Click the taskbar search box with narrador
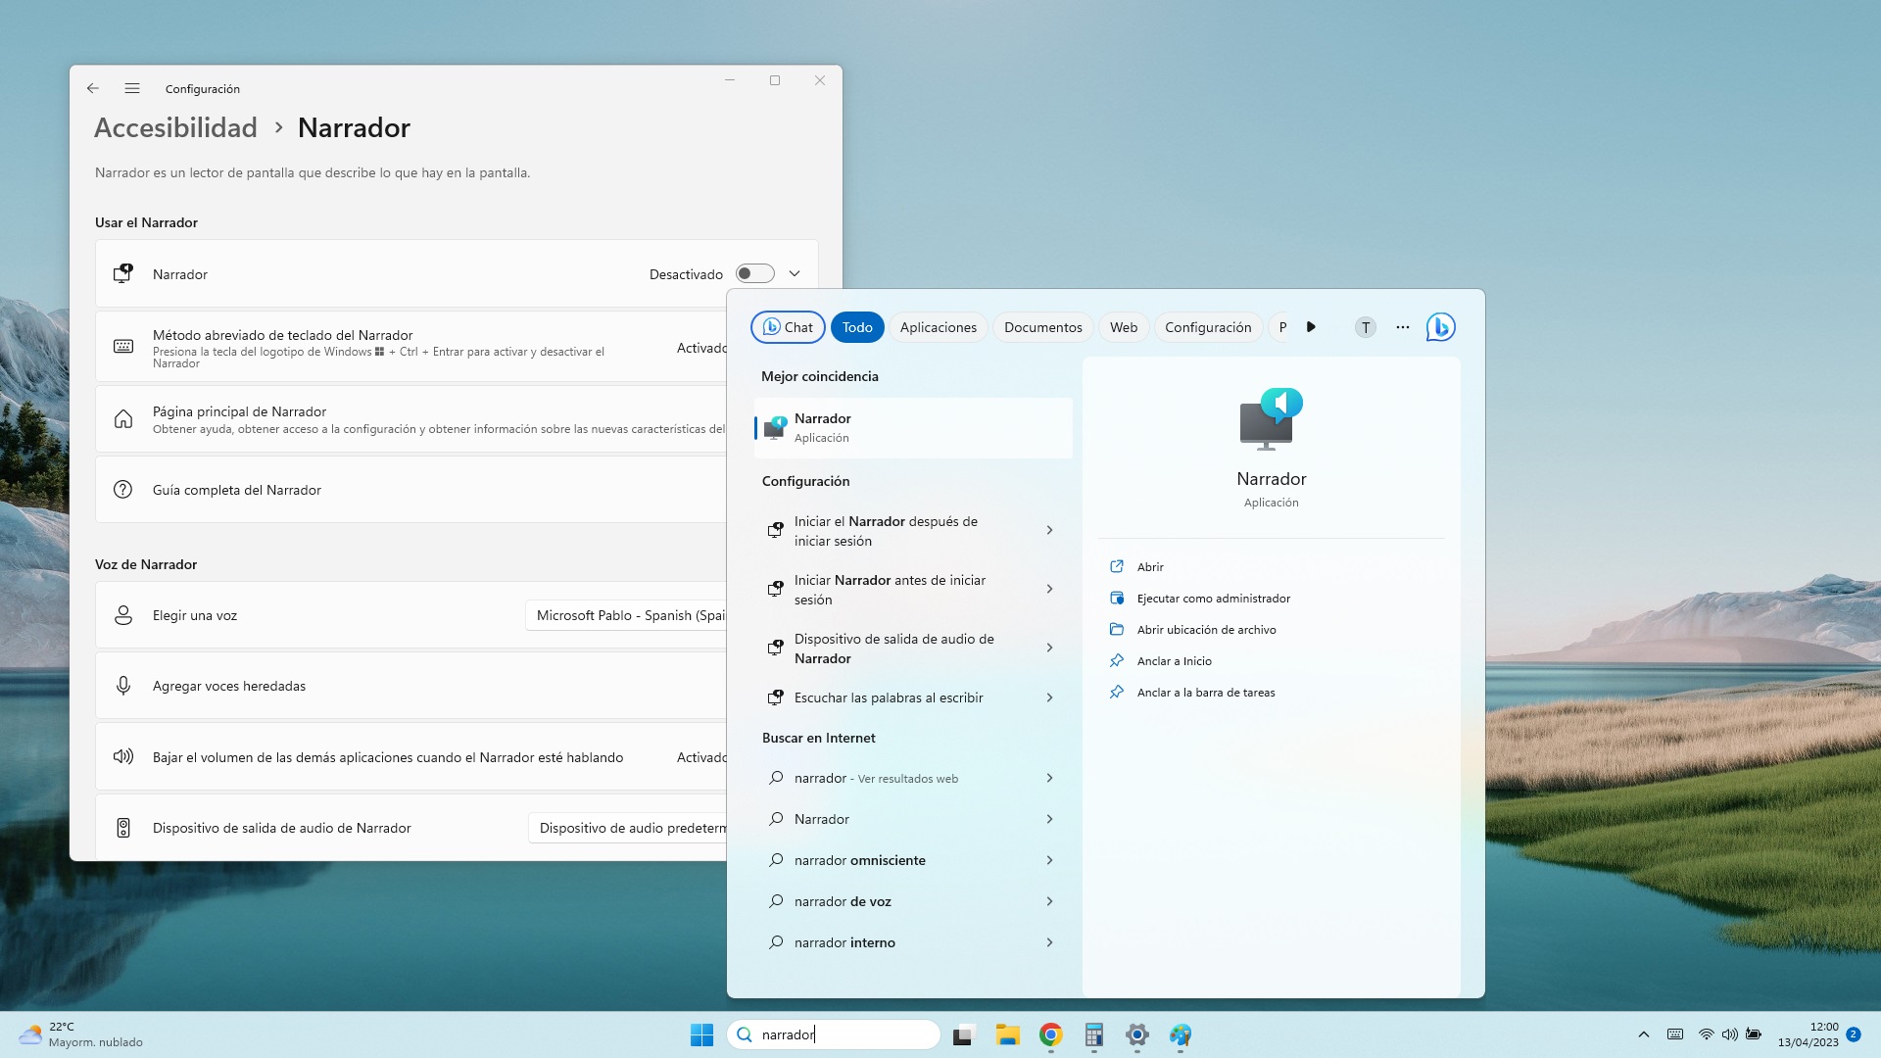1881x1058 pixels. point(834,1034)
